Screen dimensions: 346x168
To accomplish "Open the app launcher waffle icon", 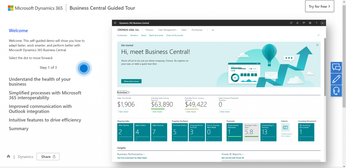I will coord(115,23).
